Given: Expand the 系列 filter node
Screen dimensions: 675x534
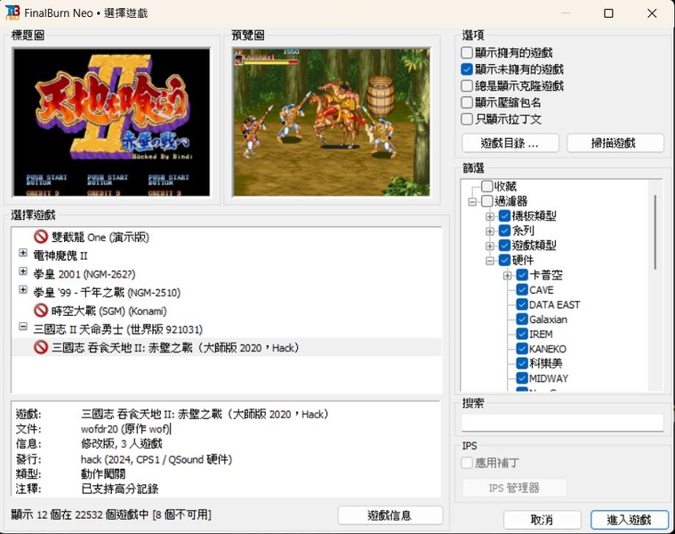Looking at the screenshot, I should point(490,231).
